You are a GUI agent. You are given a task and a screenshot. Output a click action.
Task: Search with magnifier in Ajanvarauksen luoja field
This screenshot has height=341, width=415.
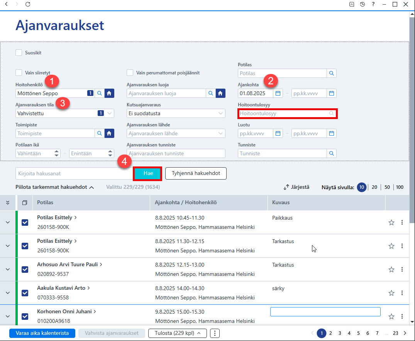point(211,93)
